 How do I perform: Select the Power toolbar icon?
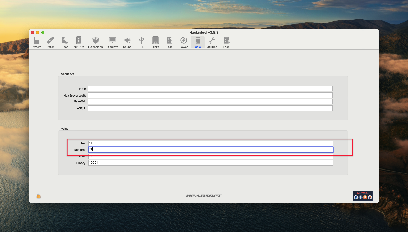point(183,42)
